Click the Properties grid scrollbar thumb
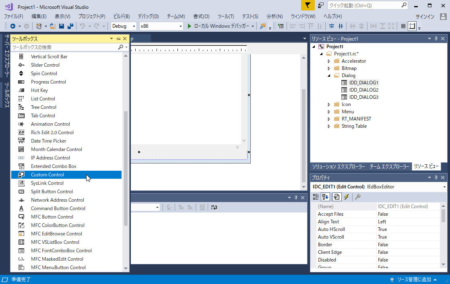Viewport: 450px width, 284px height. [x=444, y=216]
